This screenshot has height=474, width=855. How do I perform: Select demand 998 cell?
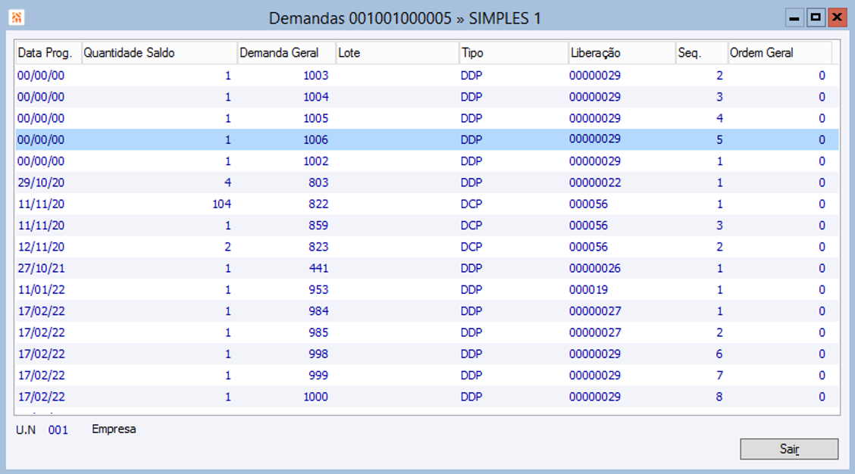[318, 354]
